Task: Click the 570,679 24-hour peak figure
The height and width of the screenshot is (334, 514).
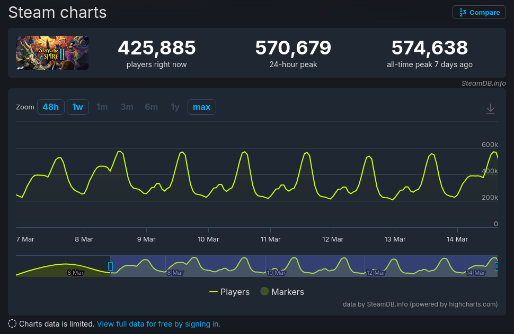Action: point(293,48)
